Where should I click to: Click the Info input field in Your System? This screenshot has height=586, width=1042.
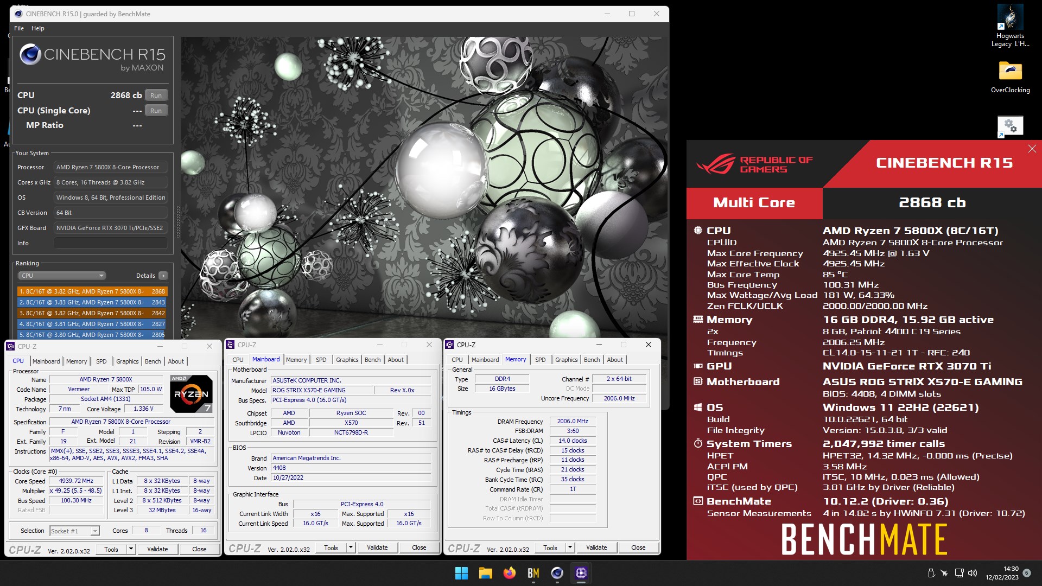pos(111,243)
